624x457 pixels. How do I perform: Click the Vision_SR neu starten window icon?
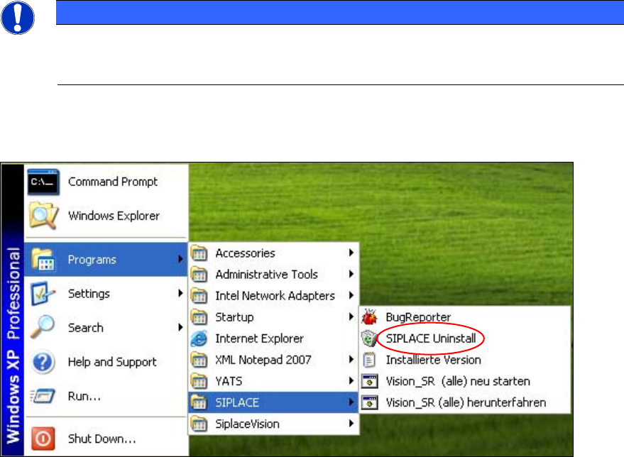click(369, 381)
